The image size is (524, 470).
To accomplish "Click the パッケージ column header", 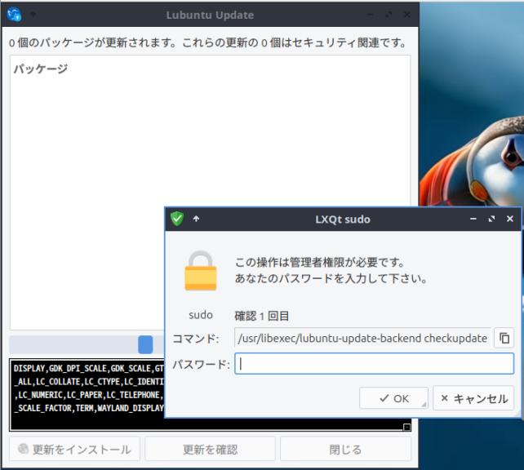I will [41, 69].
